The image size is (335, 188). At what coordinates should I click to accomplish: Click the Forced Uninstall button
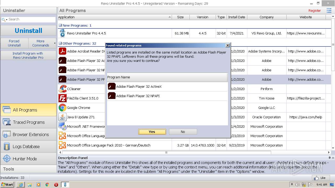click(14, 43)
